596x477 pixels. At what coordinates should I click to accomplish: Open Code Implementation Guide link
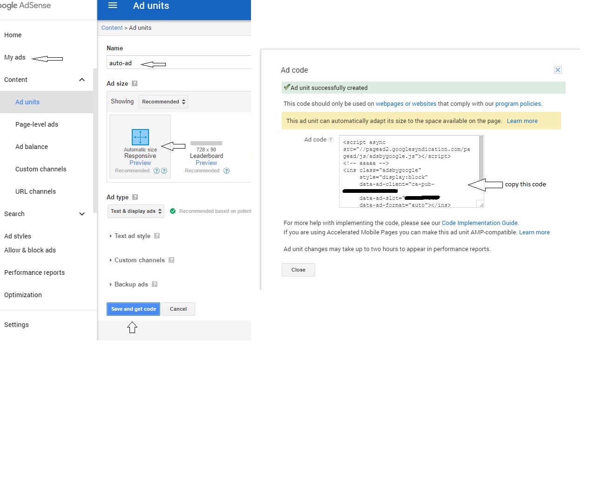(480, 223)
